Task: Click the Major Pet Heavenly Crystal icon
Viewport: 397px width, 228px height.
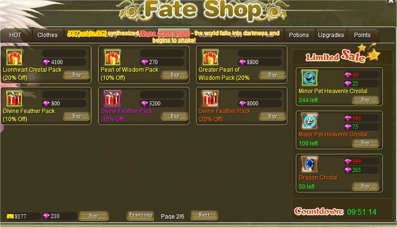Action: (310, 121)
